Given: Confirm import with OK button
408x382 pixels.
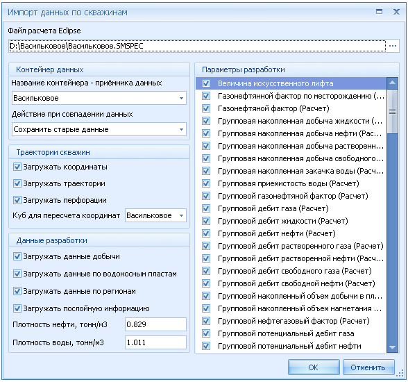Looking at the screenshot, I should [314, 367].
